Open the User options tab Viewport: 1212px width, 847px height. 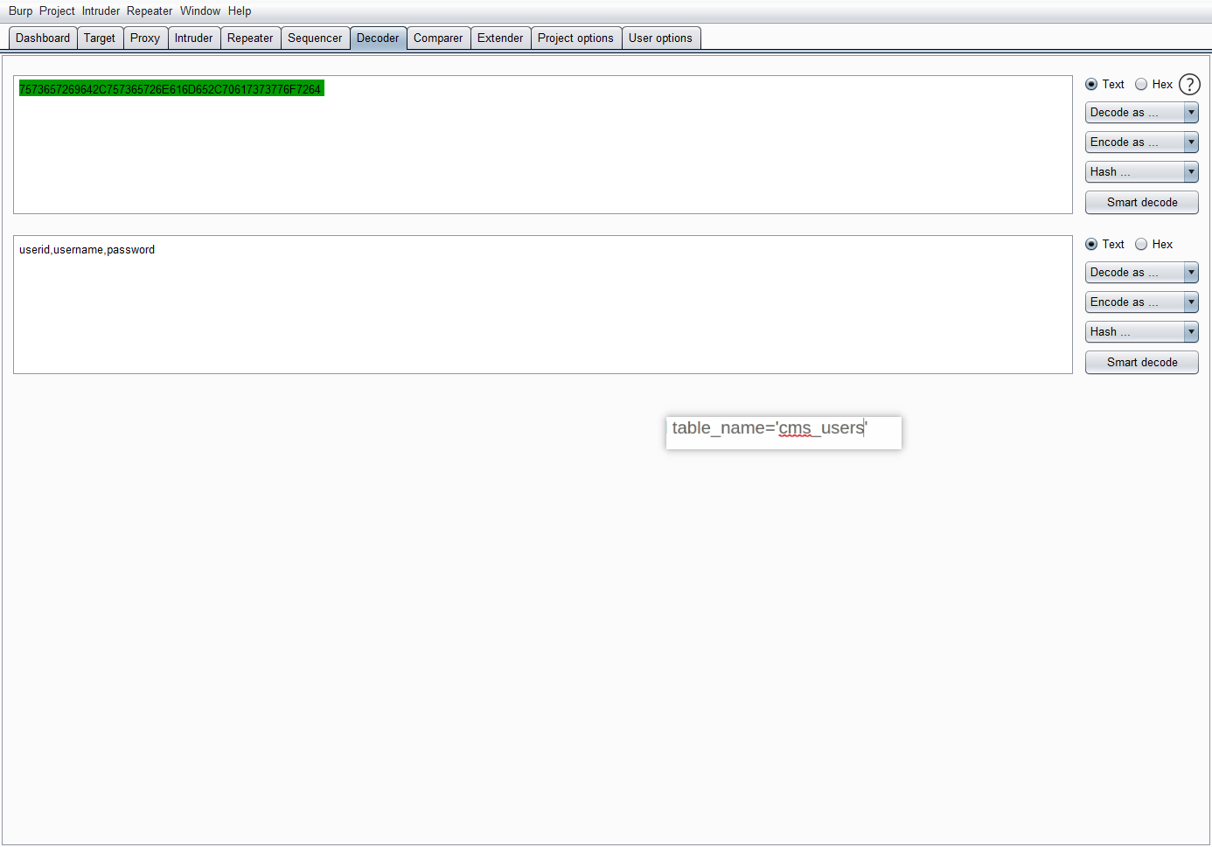(x=660, y=38)
